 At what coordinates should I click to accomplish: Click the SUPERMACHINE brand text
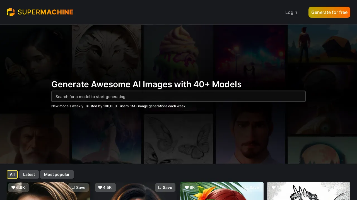[45, 12]
